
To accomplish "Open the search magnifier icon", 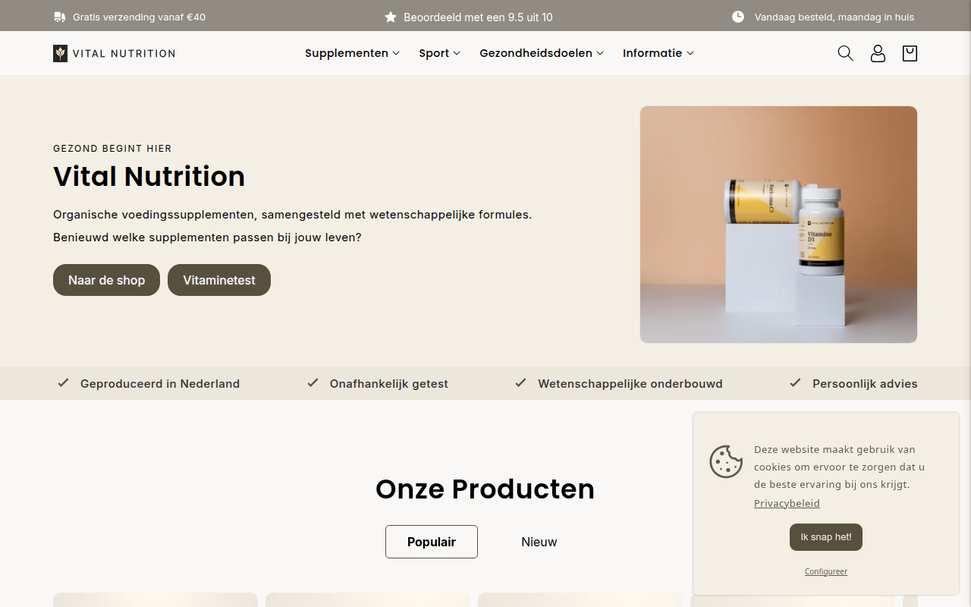I will point(845,53).
